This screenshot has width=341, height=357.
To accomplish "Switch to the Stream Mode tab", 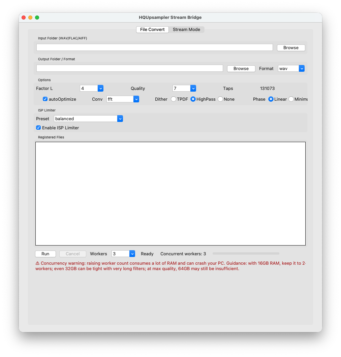I will 186,29.
